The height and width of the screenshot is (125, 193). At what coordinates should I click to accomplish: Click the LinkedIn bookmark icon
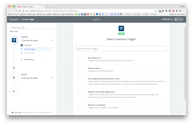pyautogui.click(x=100, y=14)
